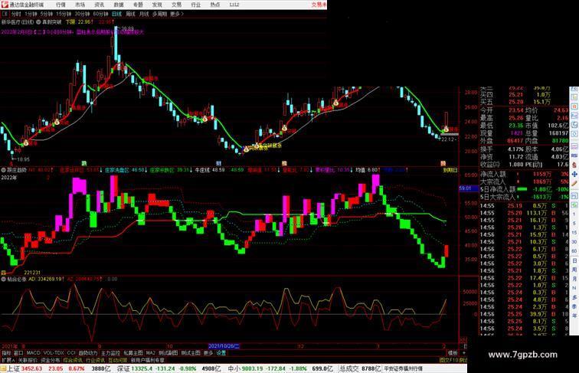Click the 多 multi-period sidebar shortcut

(574, 297)
